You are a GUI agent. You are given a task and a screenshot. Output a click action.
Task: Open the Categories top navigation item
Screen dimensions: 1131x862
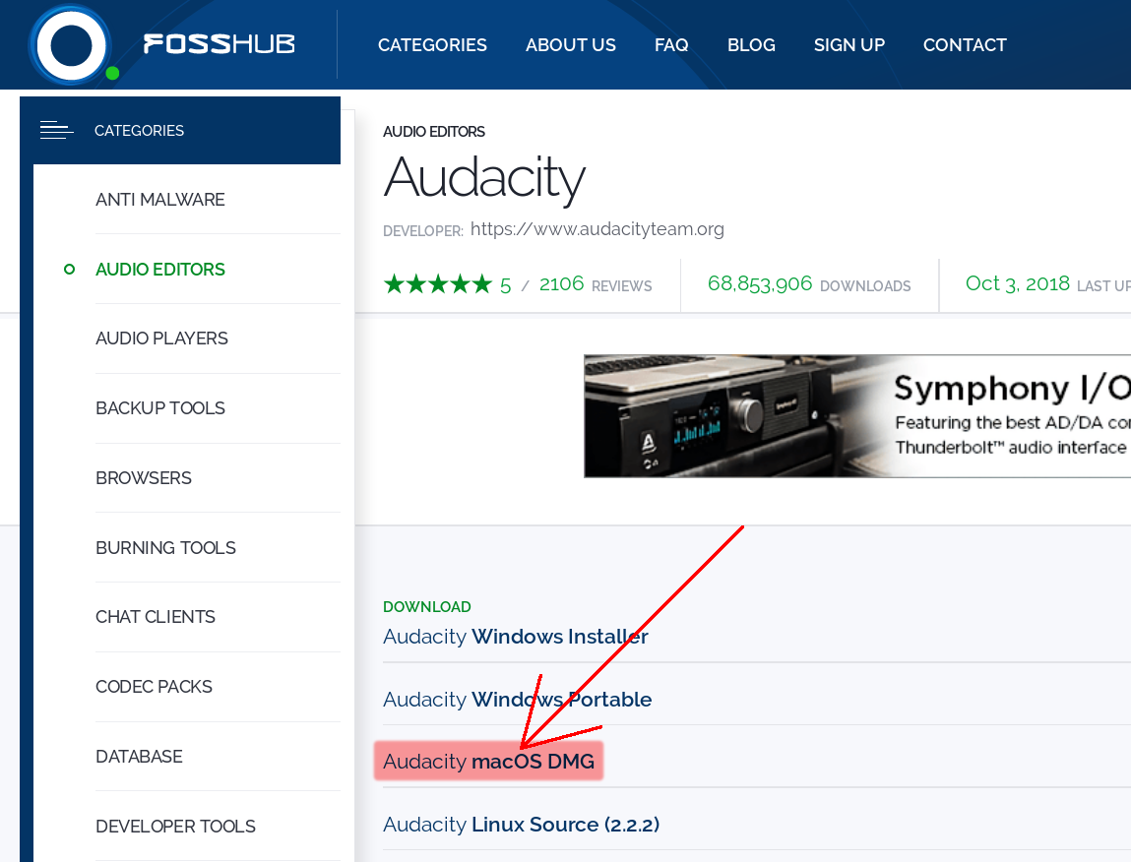pos(432,44)
